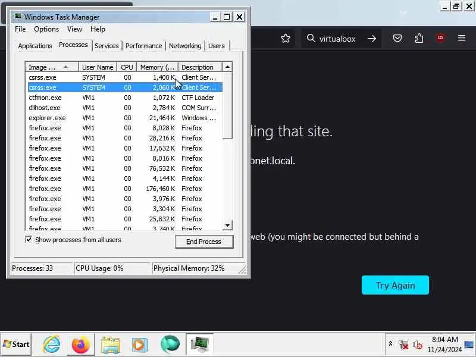Click the uBlock Origin red shield icon
Image resolution: width=476 pixels, height=357 pixels.
(x=440, y=38)
